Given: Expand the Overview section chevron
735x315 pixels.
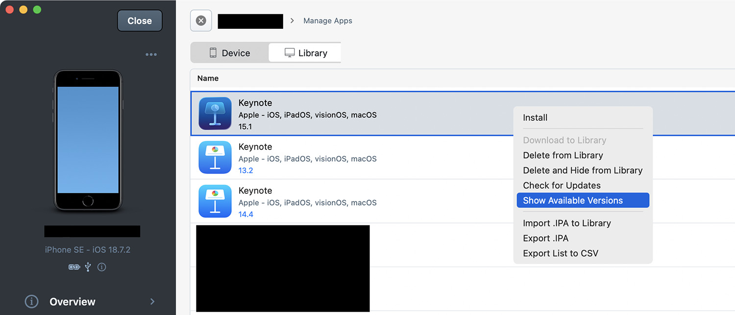Looking at the screenshot, I should (x=152, y=301).
